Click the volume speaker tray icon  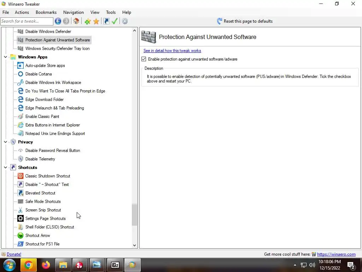312,265
